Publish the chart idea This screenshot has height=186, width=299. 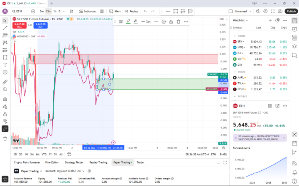[291, 12]
